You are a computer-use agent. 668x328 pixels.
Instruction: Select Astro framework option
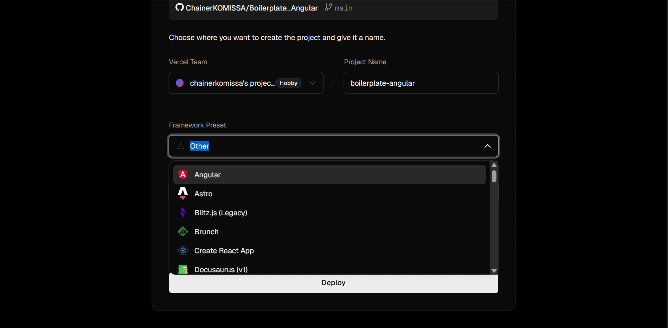click(x=204, y=194)
